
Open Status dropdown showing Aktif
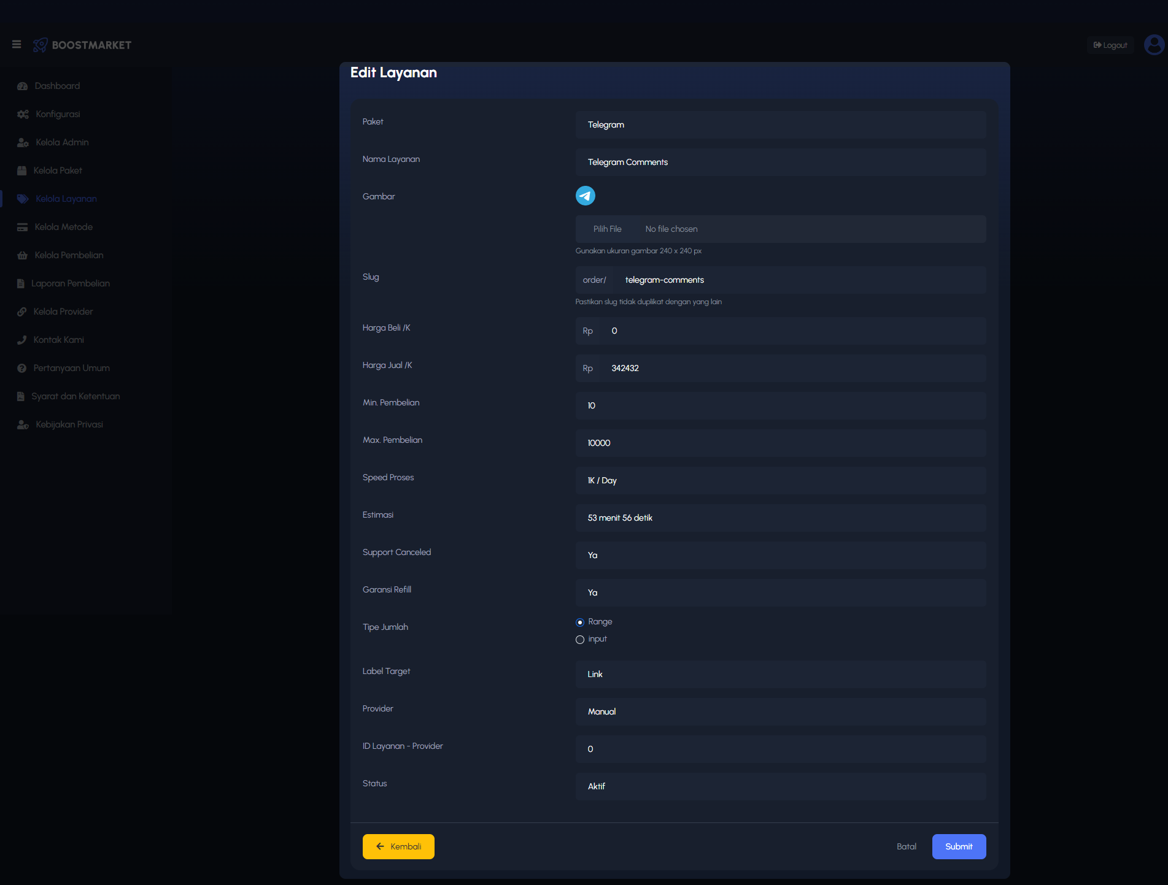[781, 786]
